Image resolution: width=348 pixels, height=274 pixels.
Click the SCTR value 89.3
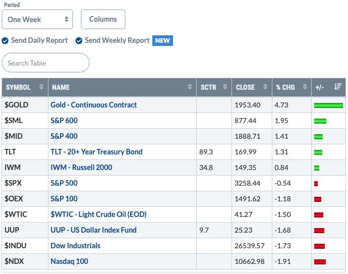[206, 152]
